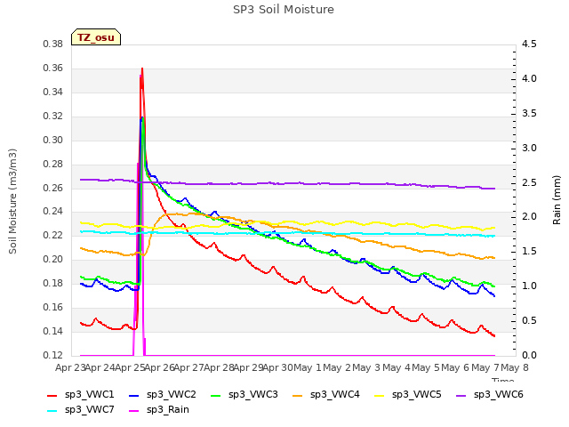This screenshot has width=569, height=427.
Task: Toggle the sp3_VWC1 legend entry
Action: (81, 395)
